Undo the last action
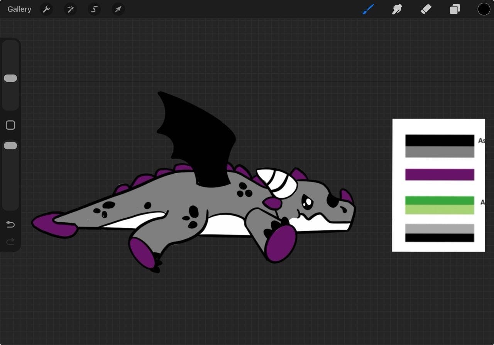This screenshot has width=494, height=345. (x=10, y=224)
